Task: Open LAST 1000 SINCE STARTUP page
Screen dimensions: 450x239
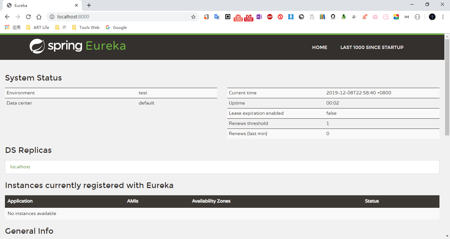Action: (372, 47)
